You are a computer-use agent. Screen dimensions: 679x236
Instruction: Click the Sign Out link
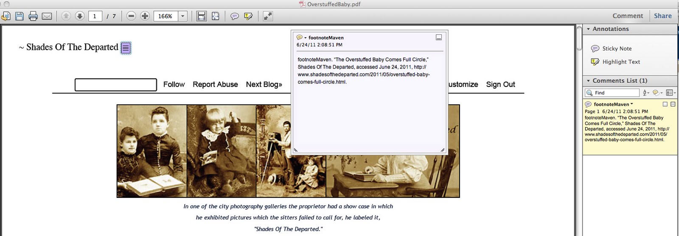click(x=500, y=84)
